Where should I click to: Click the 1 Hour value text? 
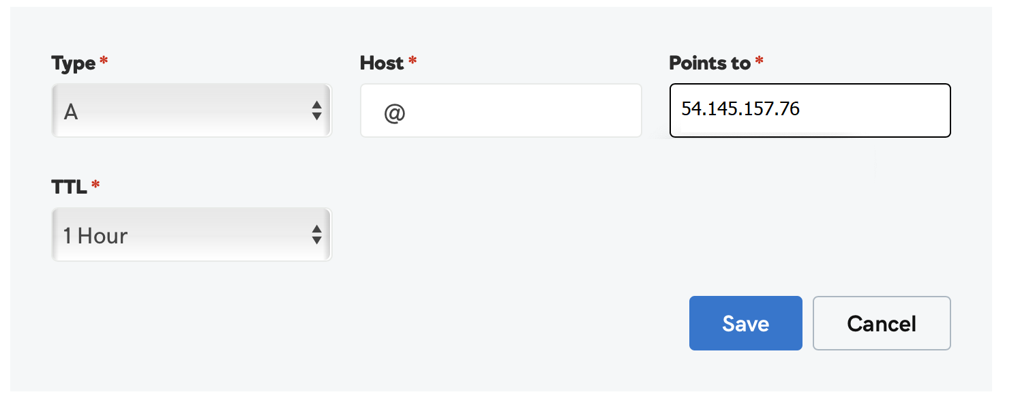pyautogui.click(x=95, y=236)
